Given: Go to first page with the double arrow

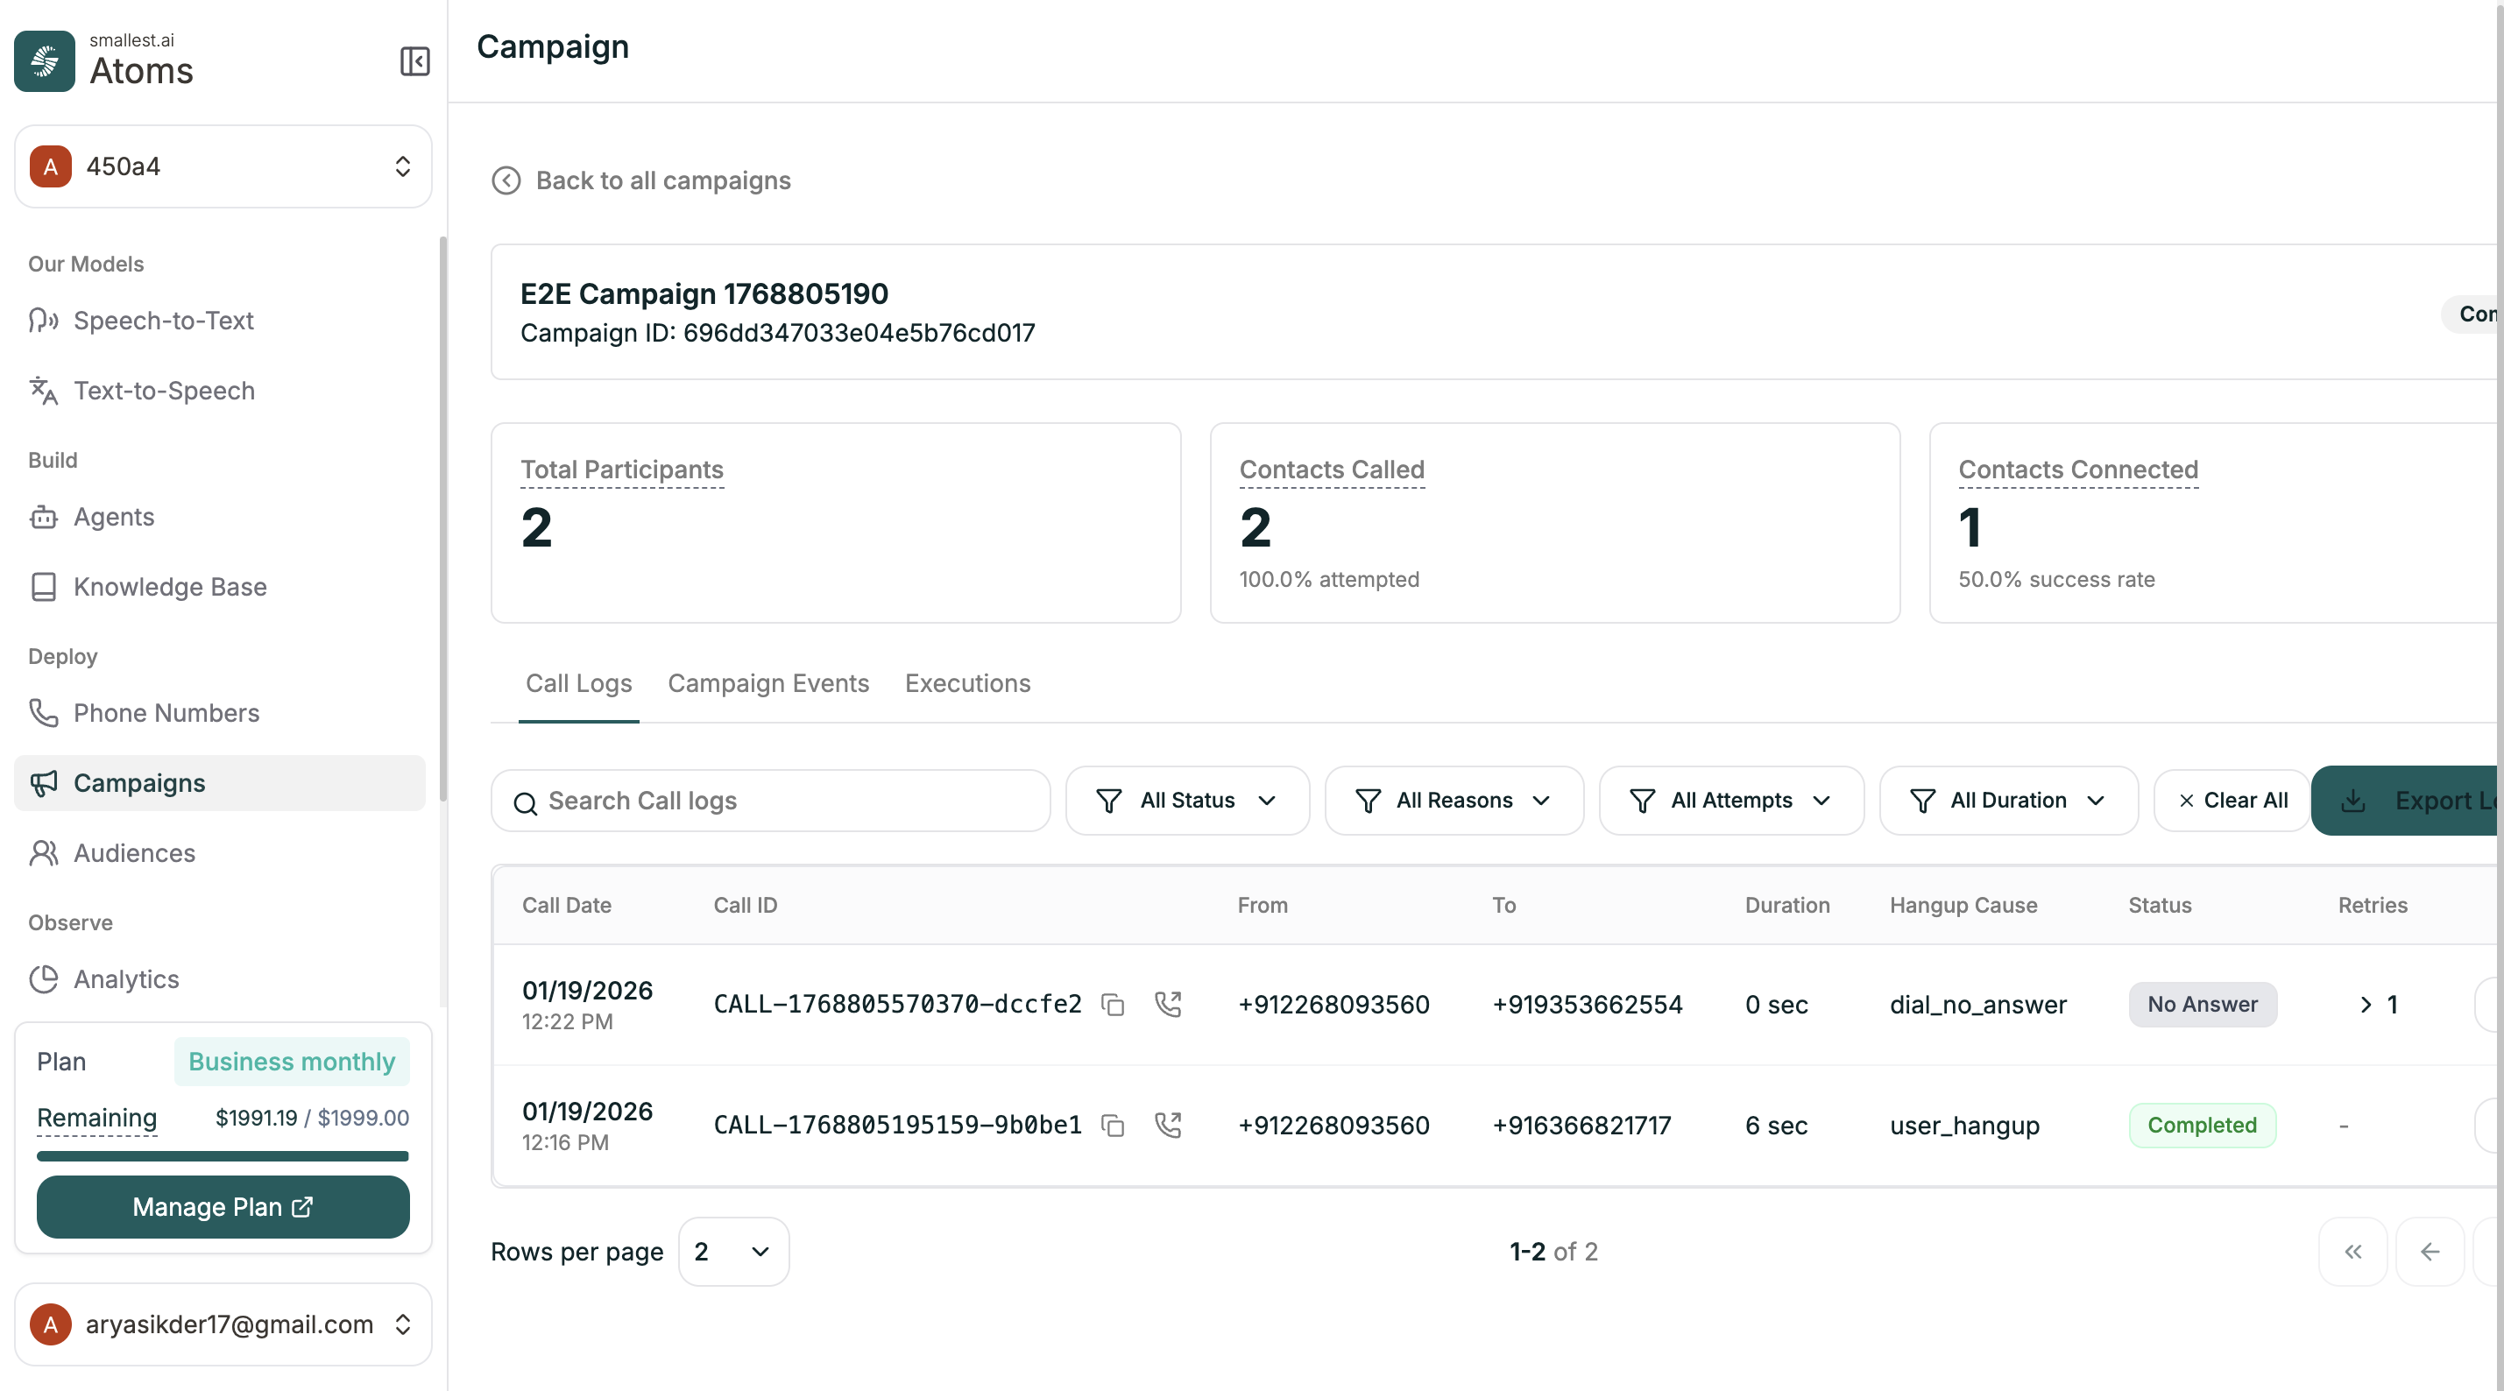Looking at the screenshot, I should pyautogui.click(x=2352, y=1252).
